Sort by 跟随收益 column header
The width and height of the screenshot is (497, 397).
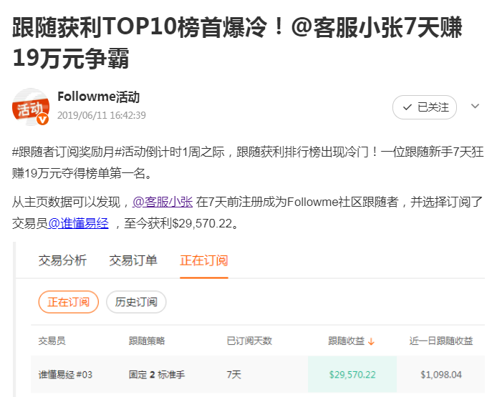point(346,340)
